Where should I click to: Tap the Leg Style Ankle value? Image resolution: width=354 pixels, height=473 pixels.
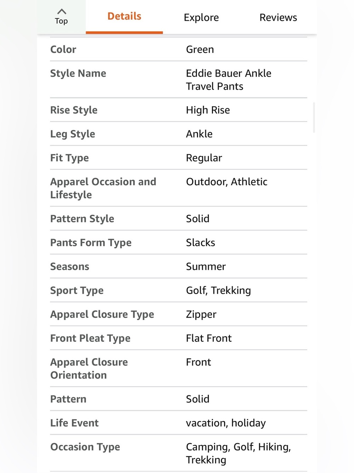pyautogui.click(x=199, y=134)
